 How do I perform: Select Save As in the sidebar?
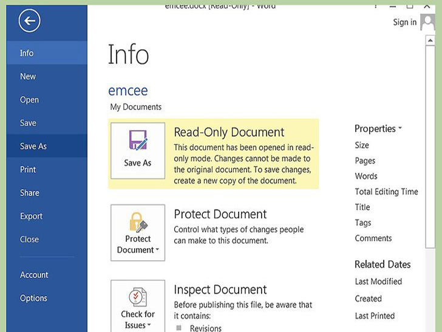click(x=47, y=146)
